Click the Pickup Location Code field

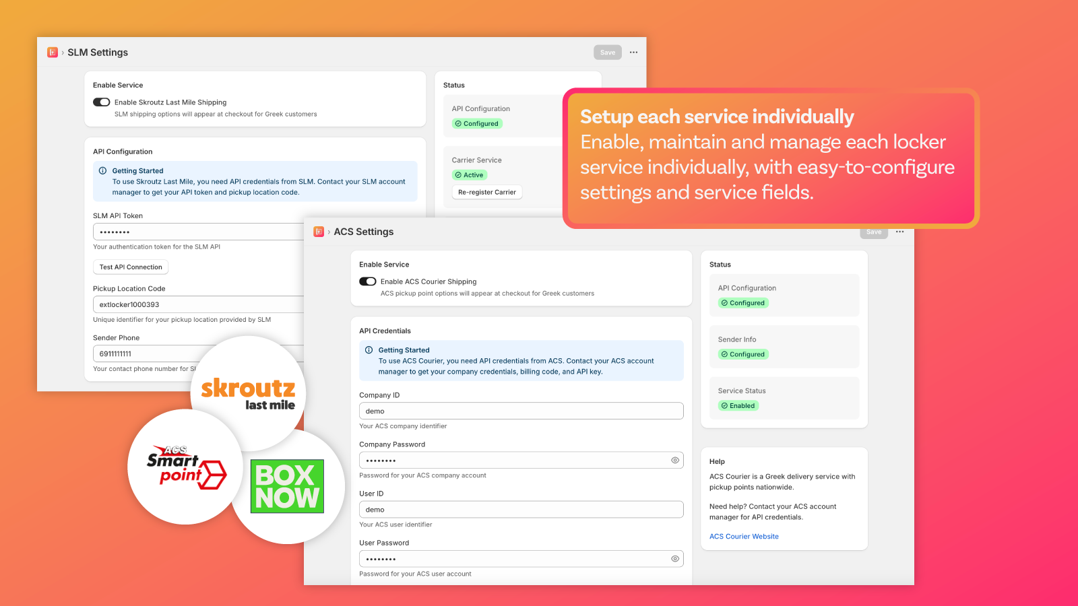click(x=198, y=304)
